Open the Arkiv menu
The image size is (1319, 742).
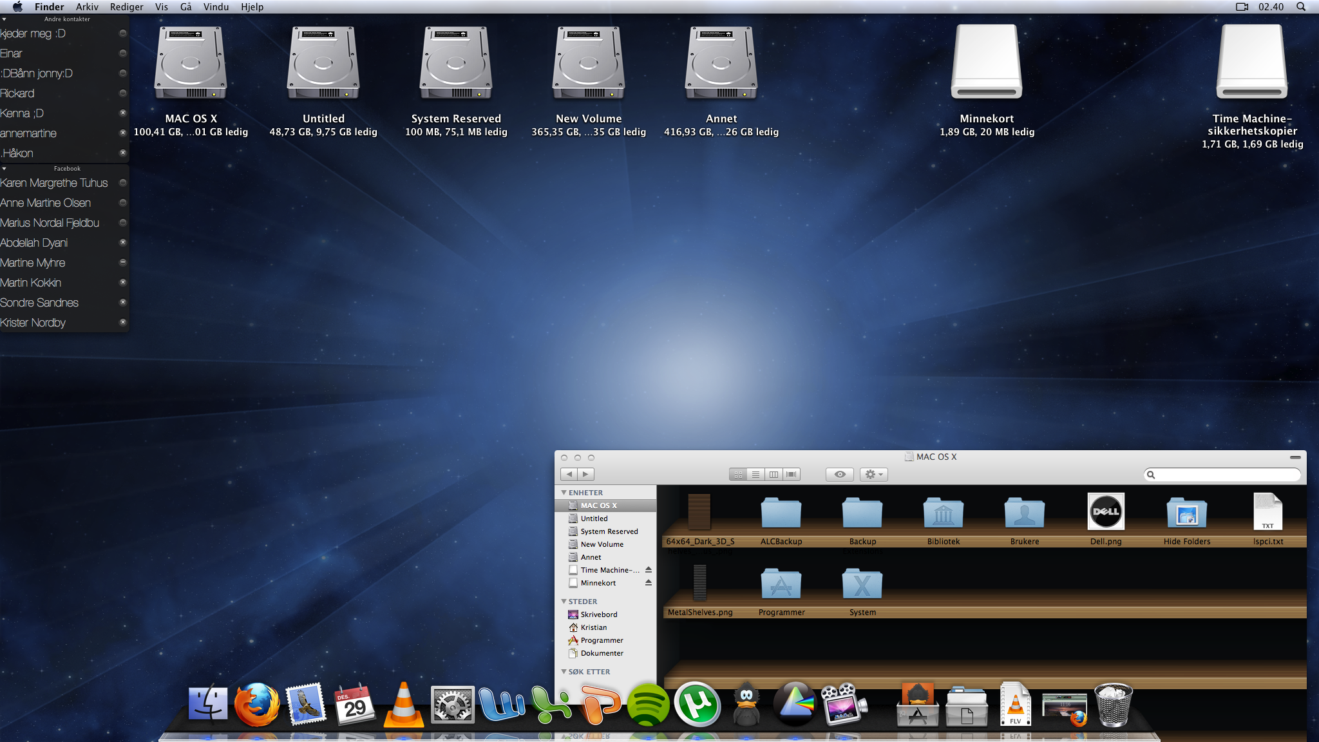click(87, 7)
